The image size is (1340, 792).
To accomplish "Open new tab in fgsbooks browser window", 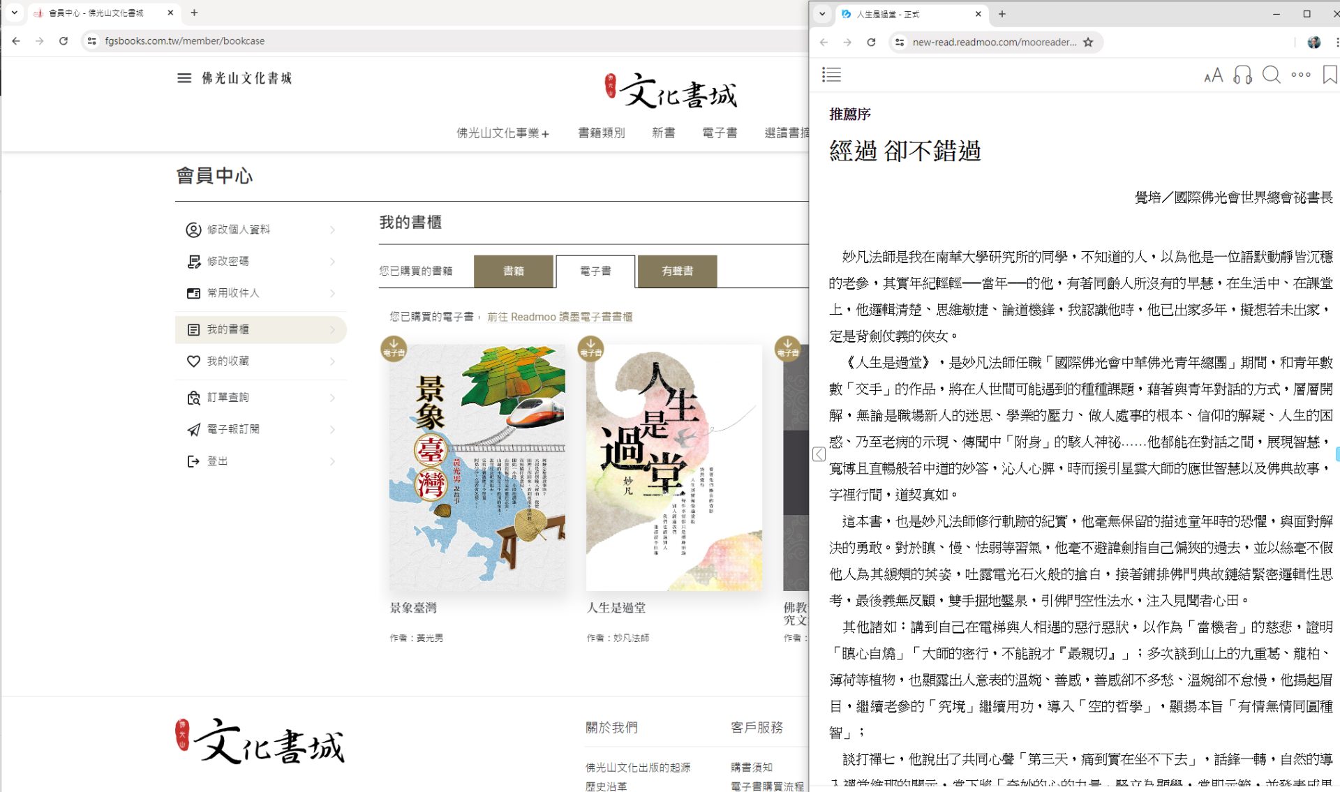I will point(194,13).
